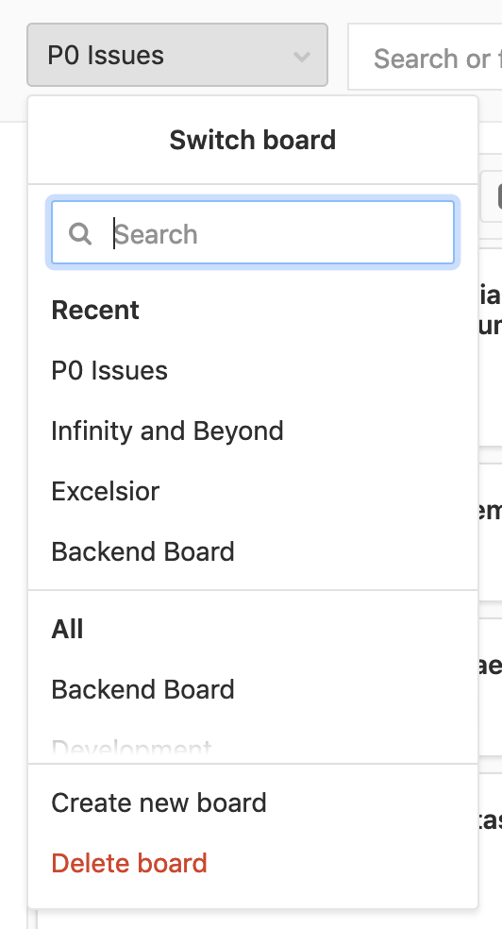Click the red Delete board option
This screenshot has height=929, width=502.
click(129, 863)
